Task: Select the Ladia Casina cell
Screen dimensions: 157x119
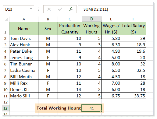Action: pyautogui.click(x=24, y=70)
